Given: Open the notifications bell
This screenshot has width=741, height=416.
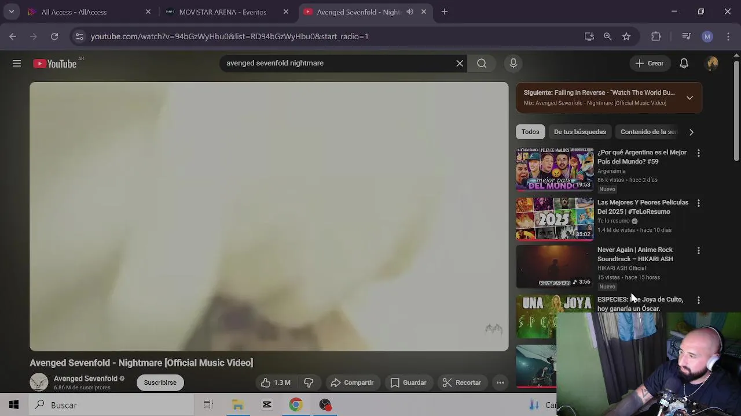Looking at the screenshot, I should click(684, 64).
